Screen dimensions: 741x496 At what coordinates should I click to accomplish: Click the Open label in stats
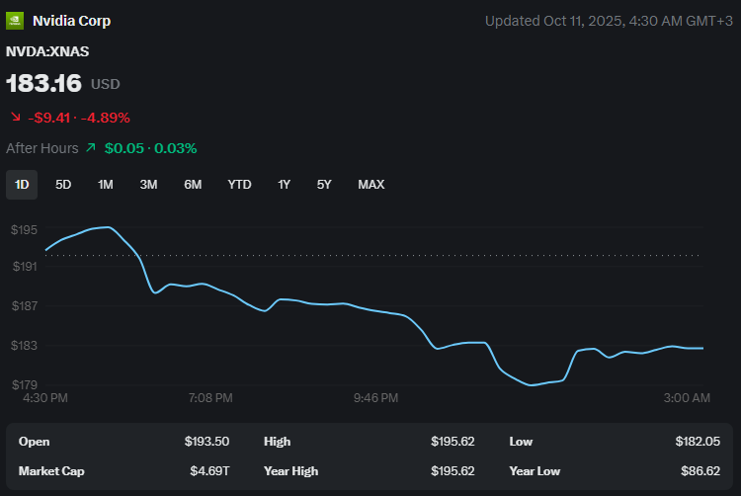tap(34, 442)
